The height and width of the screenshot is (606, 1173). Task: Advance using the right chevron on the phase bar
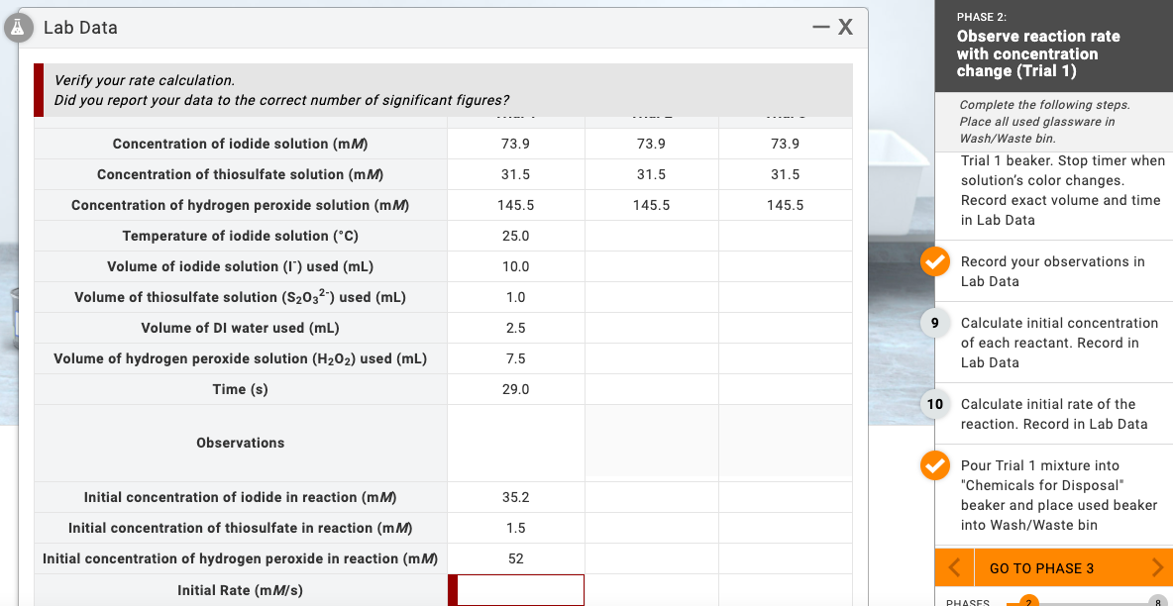(1157, 567)
